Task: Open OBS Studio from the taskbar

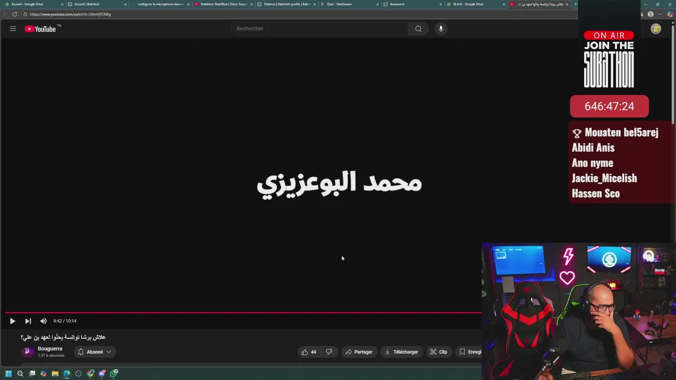Action: pos(78,374)
